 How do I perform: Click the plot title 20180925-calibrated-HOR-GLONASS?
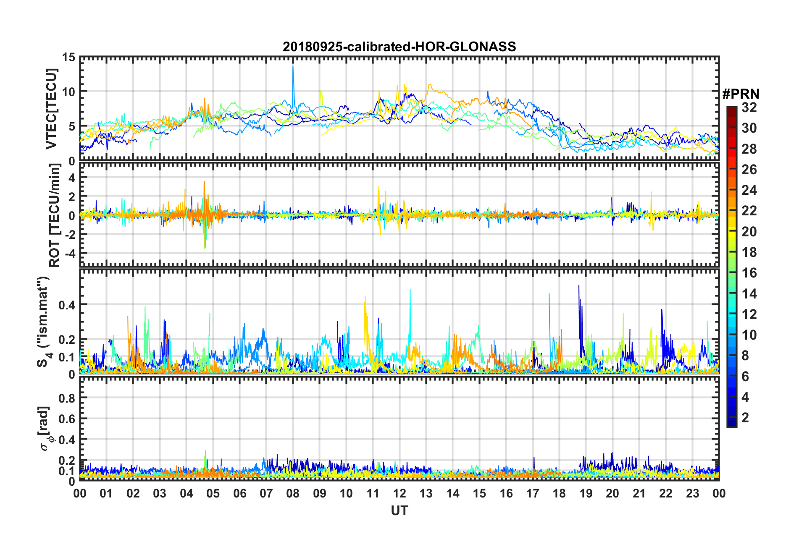399,47
